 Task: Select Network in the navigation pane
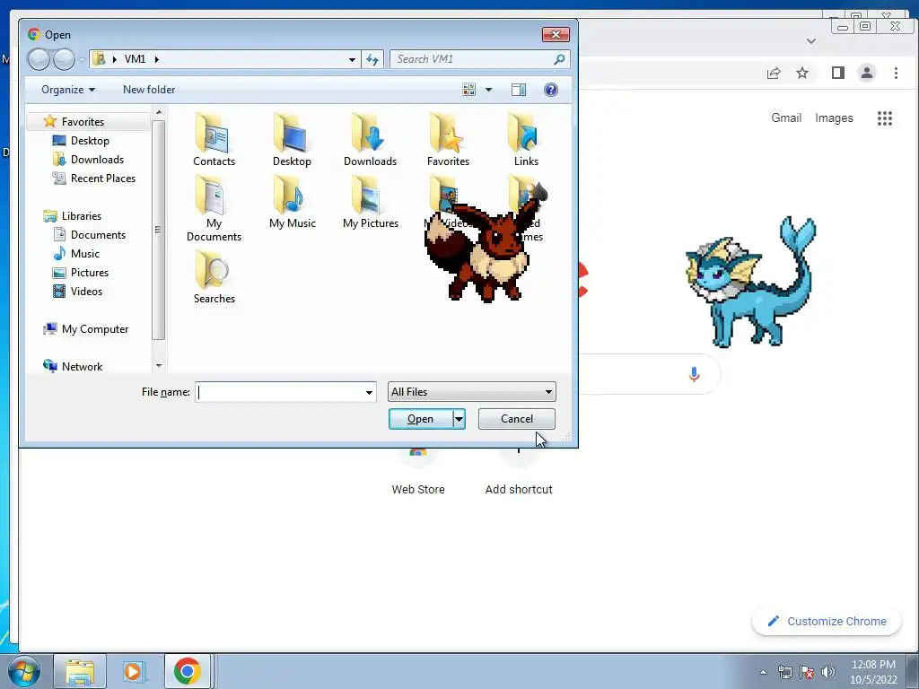tap(74, 366)
